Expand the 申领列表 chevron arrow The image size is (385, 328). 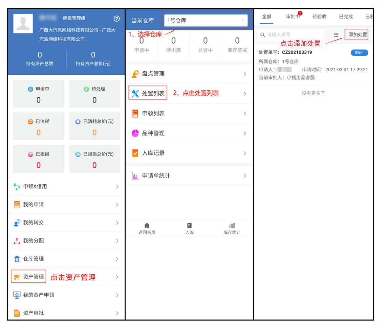(x=244, y=114)
